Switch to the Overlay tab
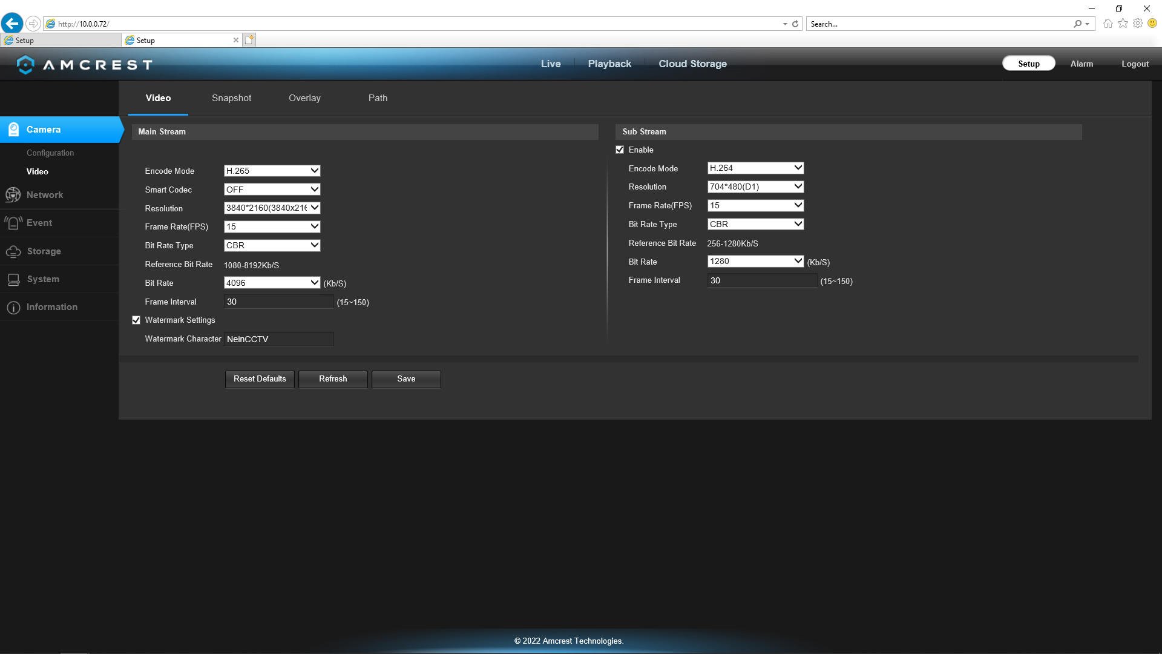Image resolution: width=1162 pixels, height=654 pixels. pyautogui.click(x=304, y=98)
